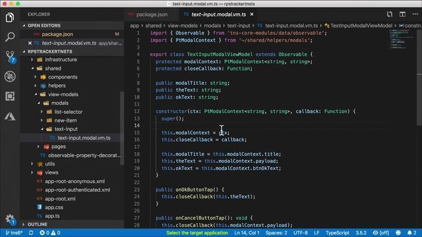
Task: Click the compare changes icon in editor toolbar
Action: coord(390,14)
